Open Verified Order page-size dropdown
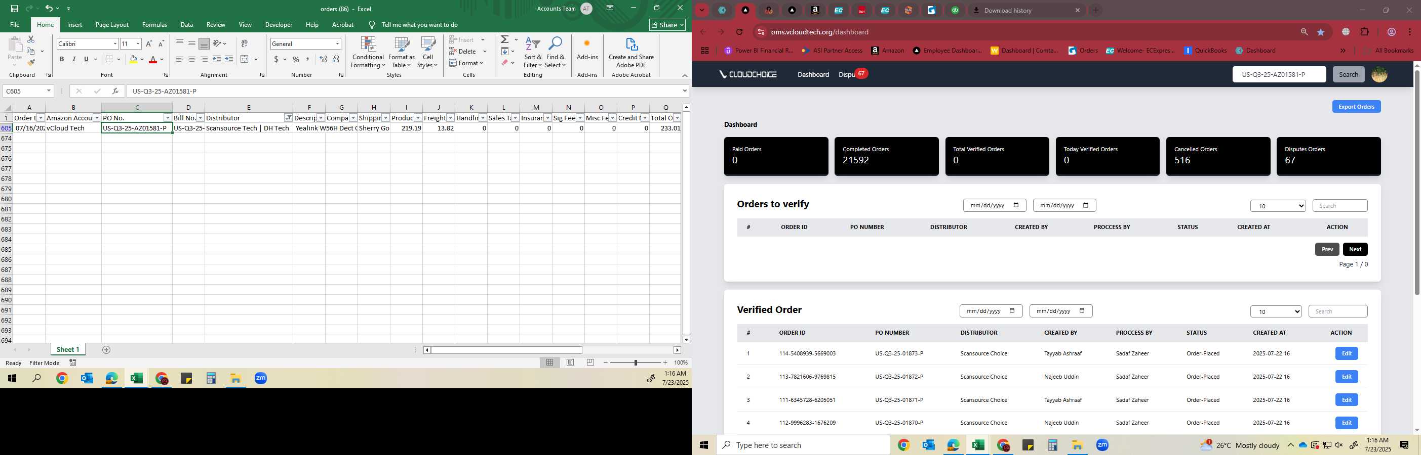1421x455 pixels. pos(1275,312)
